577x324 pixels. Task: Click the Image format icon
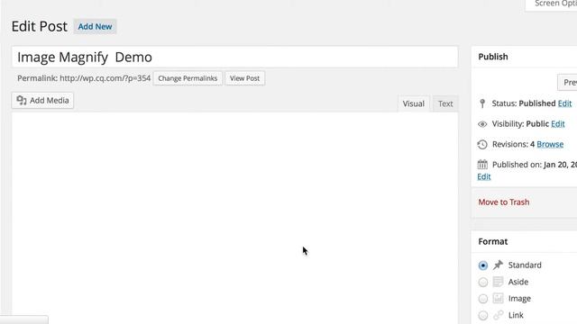tap(499, 298)
